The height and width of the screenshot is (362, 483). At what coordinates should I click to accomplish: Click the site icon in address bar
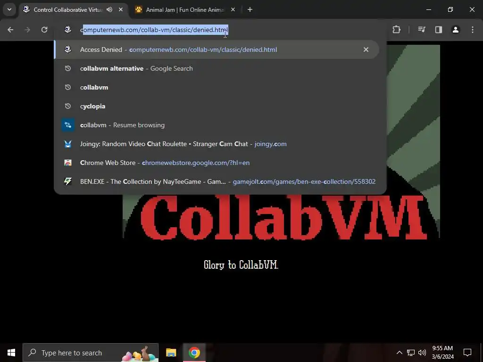click(x=68, y=30)
